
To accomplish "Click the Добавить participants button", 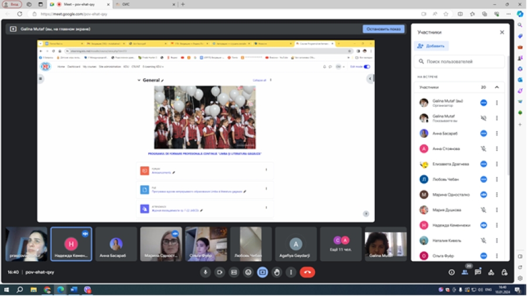I will click(x=431, y=46).
